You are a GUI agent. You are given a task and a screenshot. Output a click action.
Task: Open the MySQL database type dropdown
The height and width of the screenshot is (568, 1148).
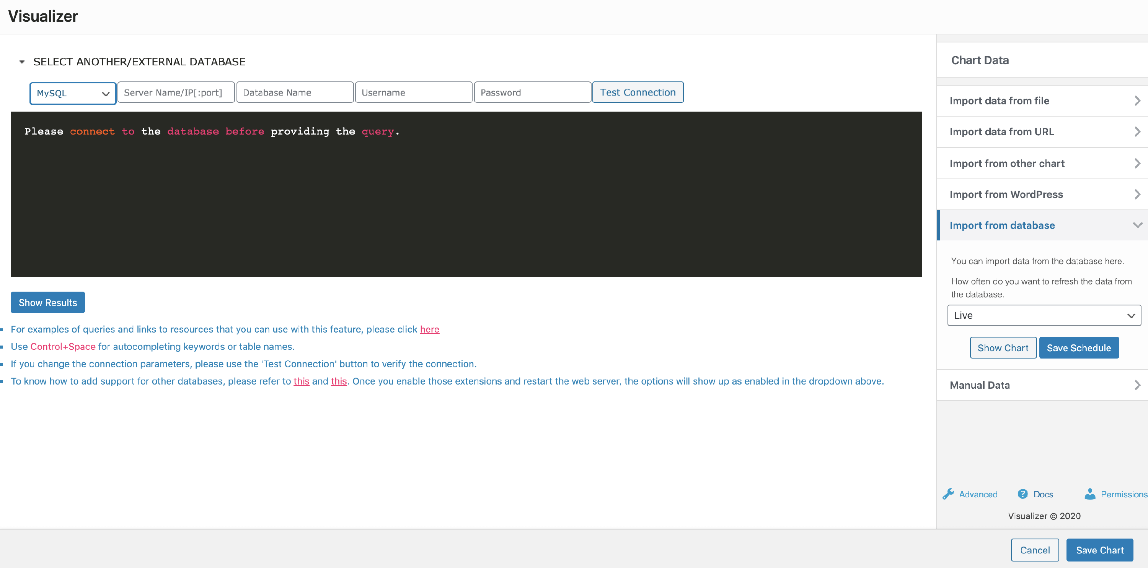click(x=73, y=94)
